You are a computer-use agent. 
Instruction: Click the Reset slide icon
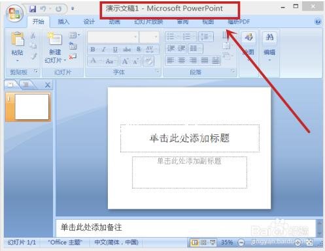pyautogui.click(x=73, y=46)
